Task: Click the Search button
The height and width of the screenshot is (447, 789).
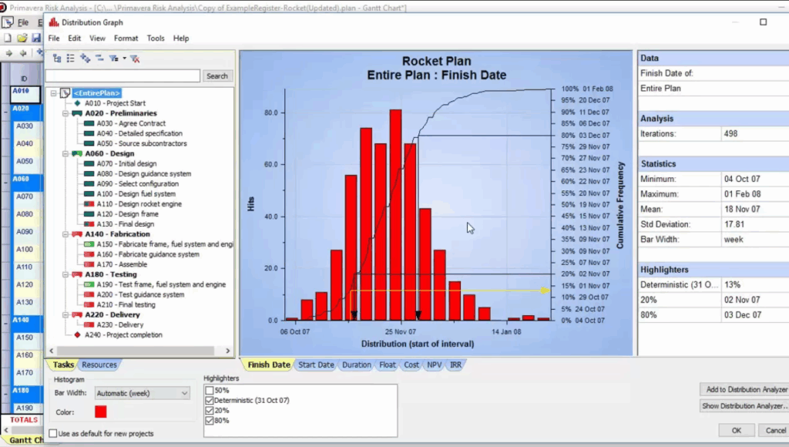Action: pyautogui.click(x=217, y=76)
